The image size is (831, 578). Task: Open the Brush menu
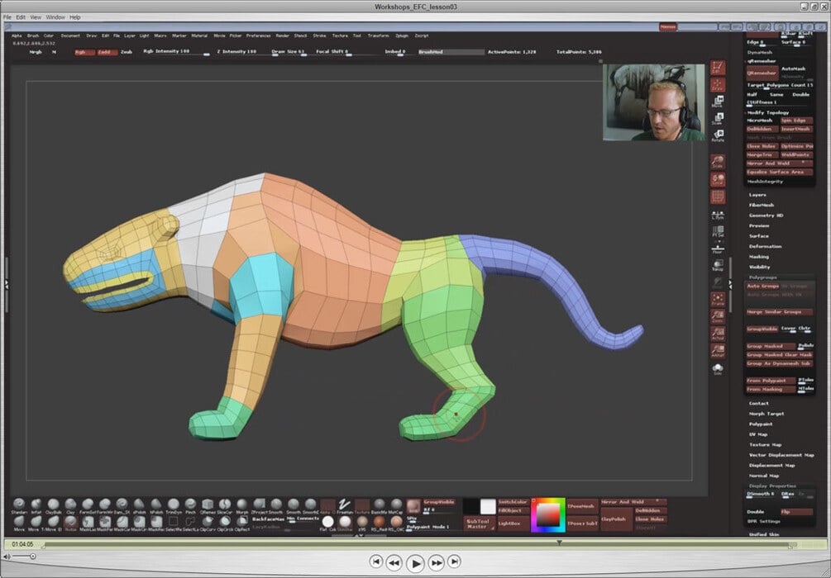[x=33, y=36]
